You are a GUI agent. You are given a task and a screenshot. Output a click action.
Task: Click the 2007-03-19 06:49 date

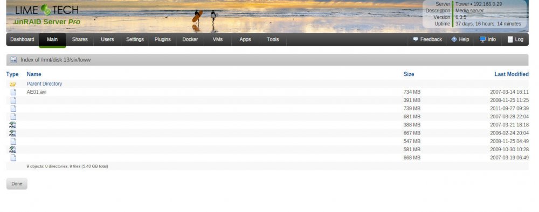click(509, 158)
